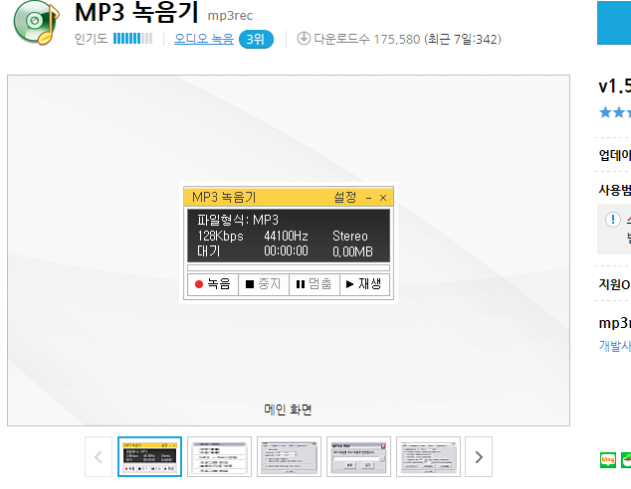Image resolution: width=631 pixels, height=489 pixels.
Task: Select the first main-screen thumbnail
Action: pos(149,457)
